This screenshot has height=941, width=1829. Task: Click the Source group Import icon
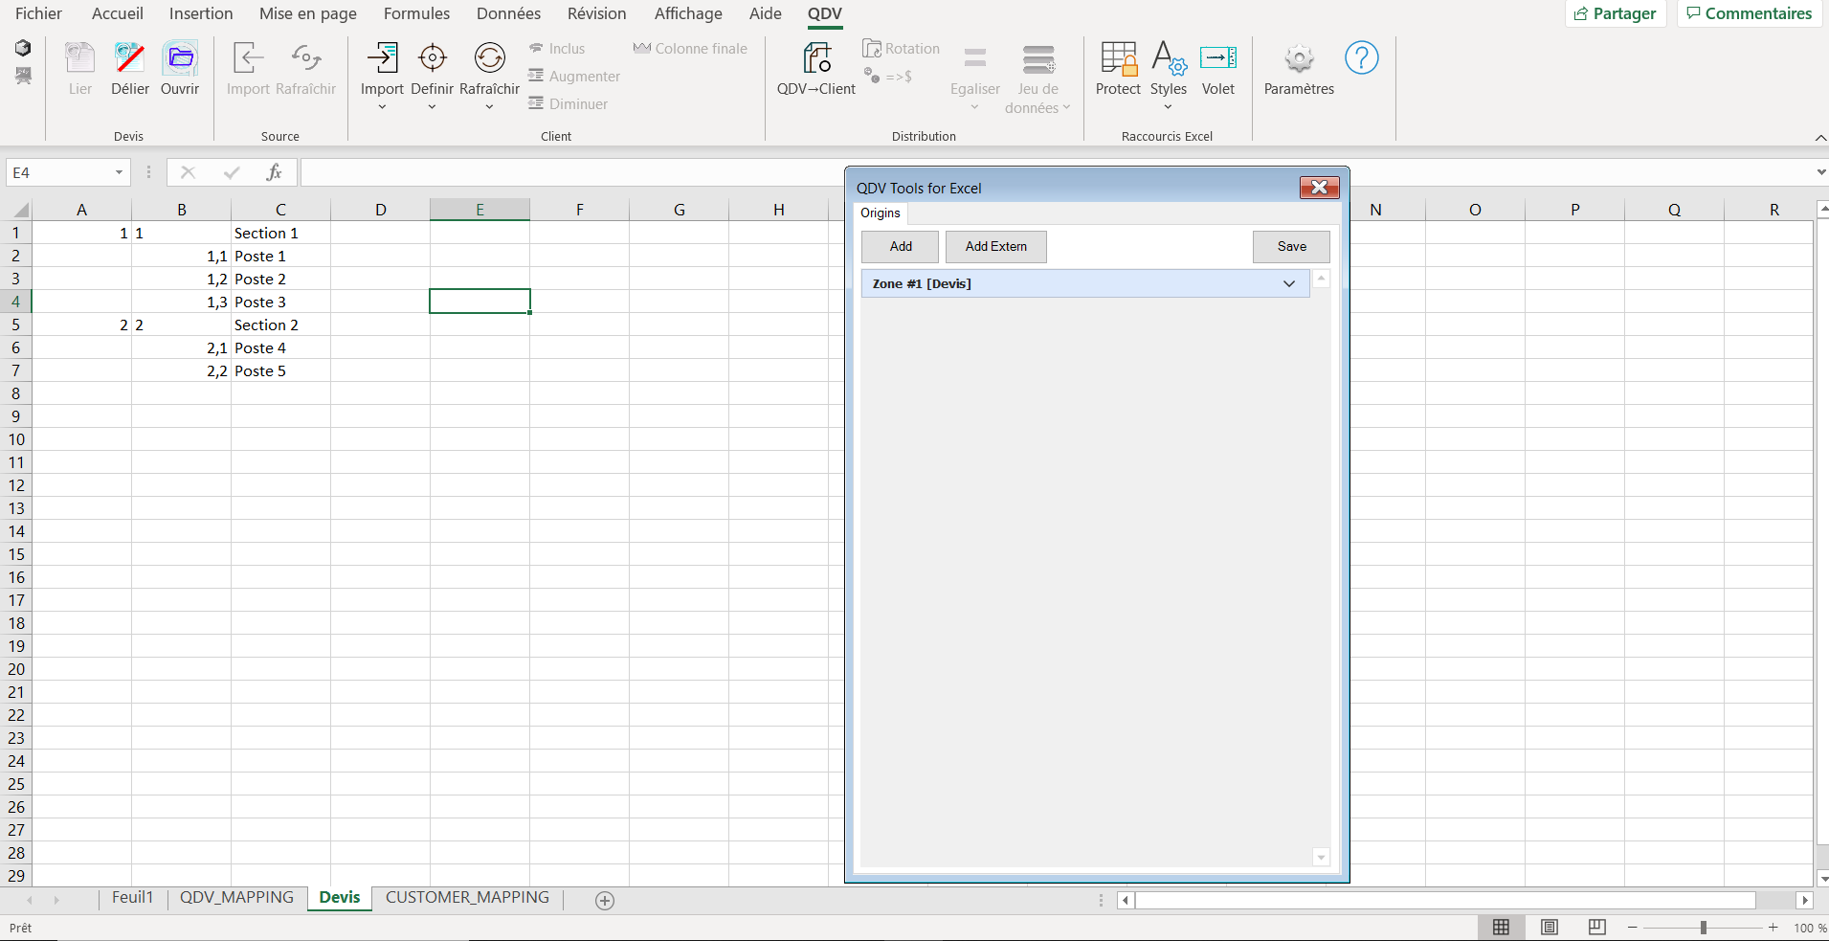248,58
